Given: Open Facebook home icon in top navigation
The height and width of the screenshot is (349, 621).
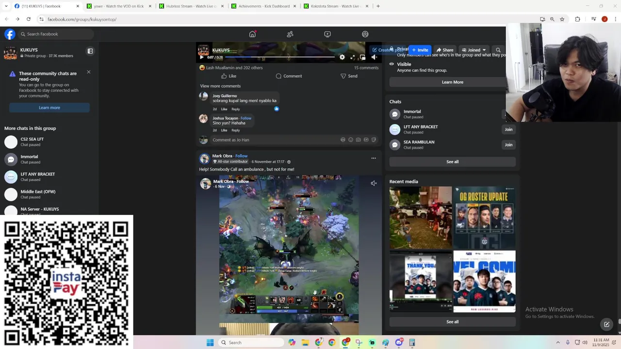Looking at the screenshot, I should click(x=252, y=34).
